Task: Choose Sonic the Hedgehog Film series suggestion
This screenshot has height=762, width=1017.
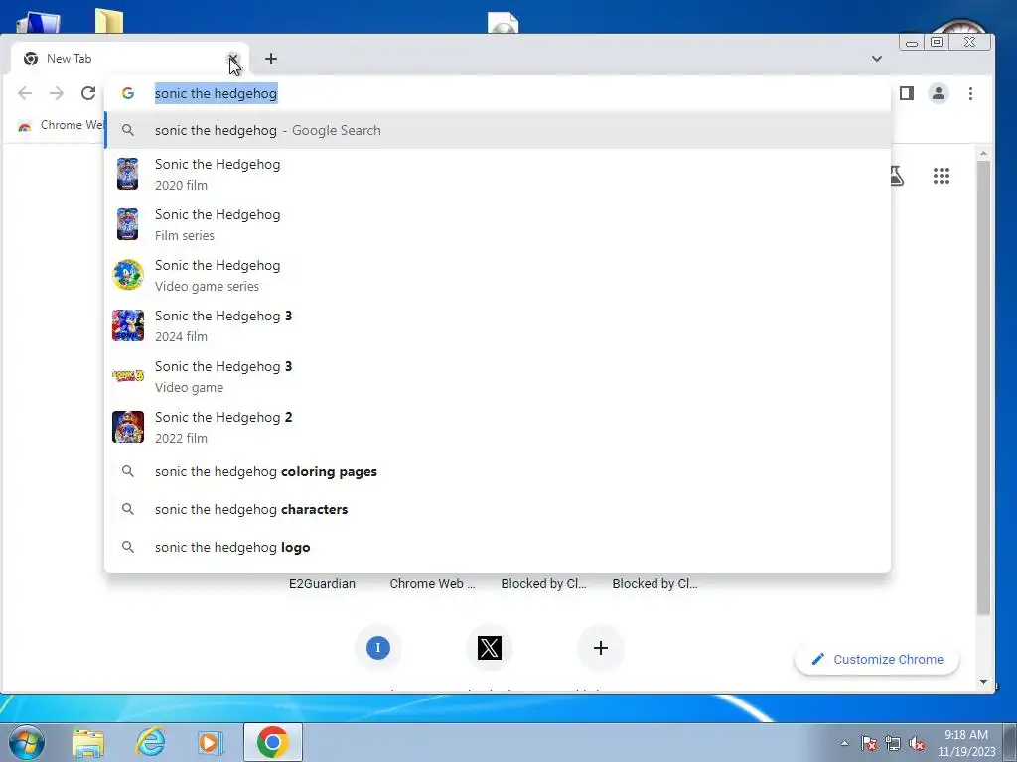Action: coord(498,224)
